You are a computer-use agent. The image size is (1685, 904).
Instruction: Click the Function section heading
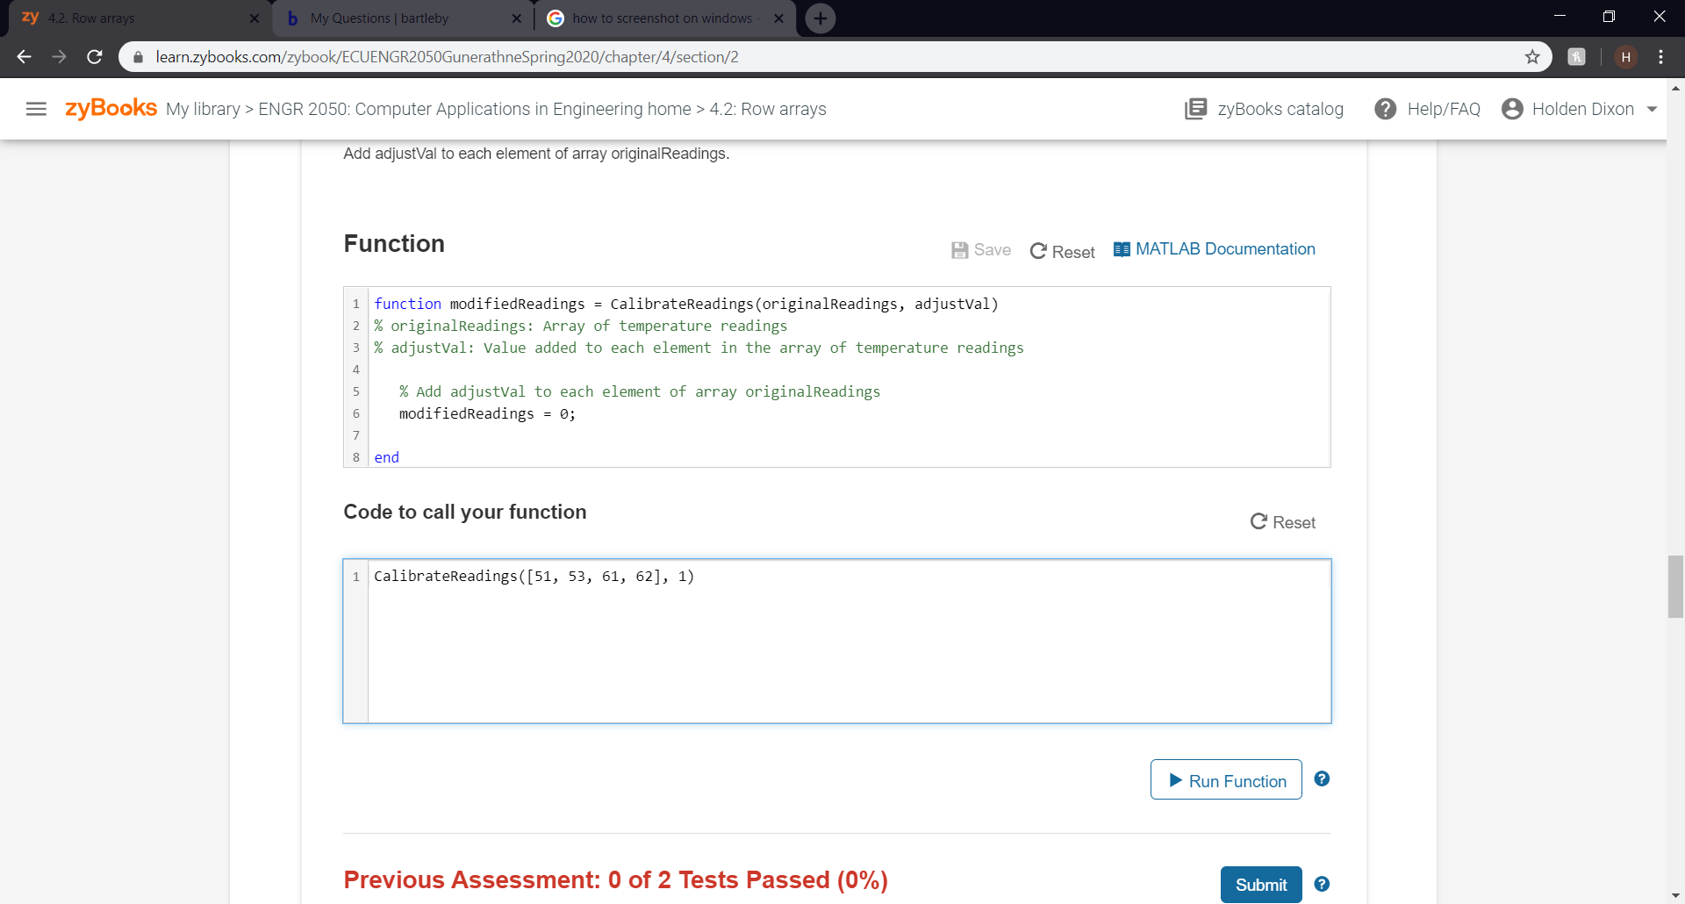click(394, 243)
